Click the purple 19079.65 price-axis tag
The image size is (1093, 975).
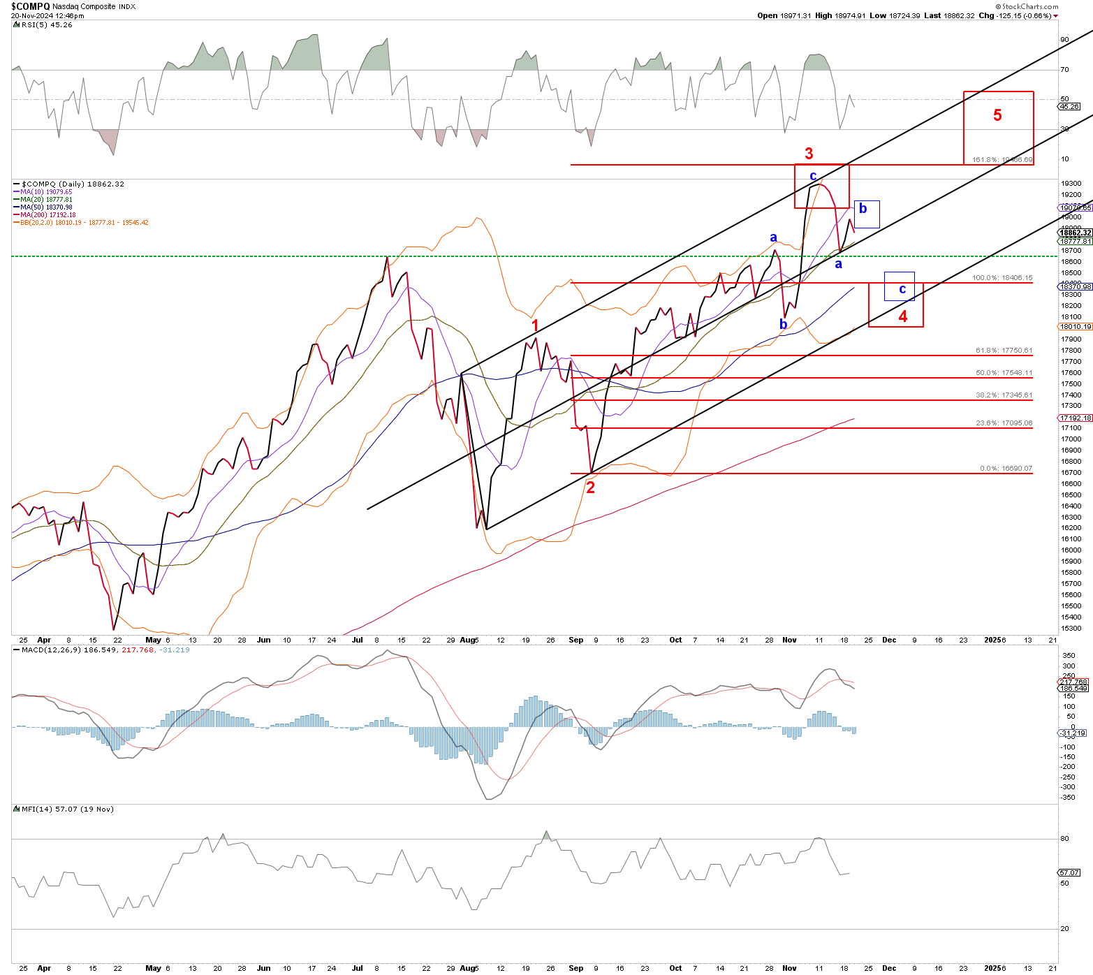[1076, 207]
